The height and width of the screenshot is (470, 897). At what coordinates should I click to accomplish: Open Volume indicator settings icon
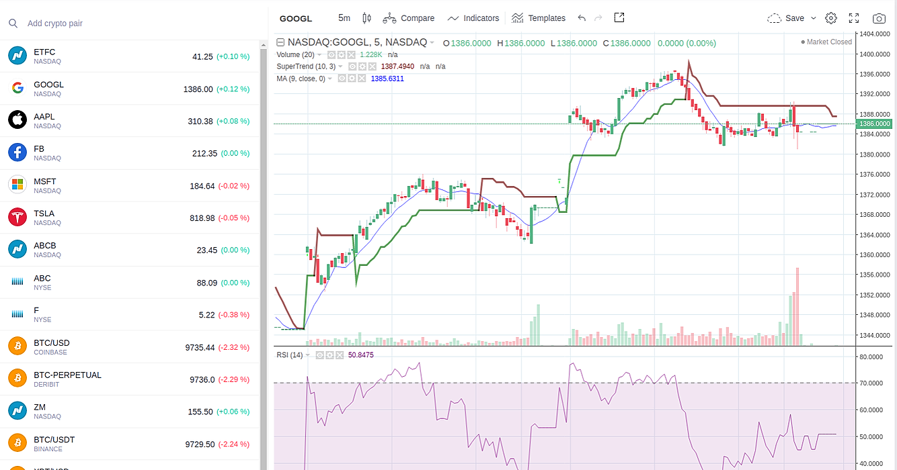click(342, 55)
